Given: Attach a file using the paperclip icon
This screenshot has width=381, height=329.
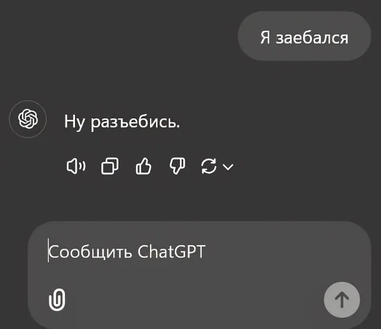Looking at the screenshot, I should [57, 299].
